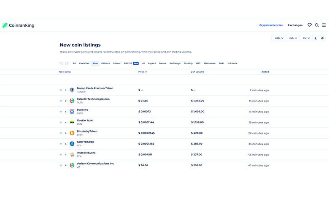The width and height of the screenshot is (329, 203).
Task: Select the Metaverse filter tab
Action: click(x=210, y=63)
